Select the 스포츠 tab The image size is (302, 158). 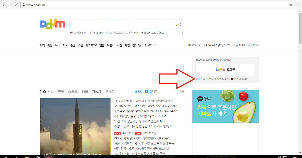coord(72,92)
